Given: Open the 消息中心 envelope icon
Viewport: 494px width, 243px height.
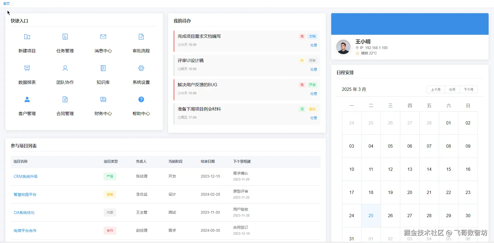Looking at the screenshot, I should click(103, 37).
